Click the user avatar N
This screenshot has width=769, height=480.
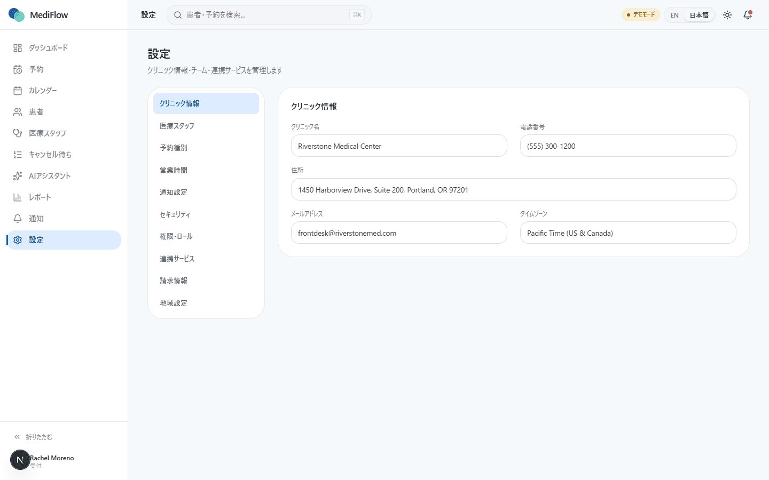tap(20, 460)
